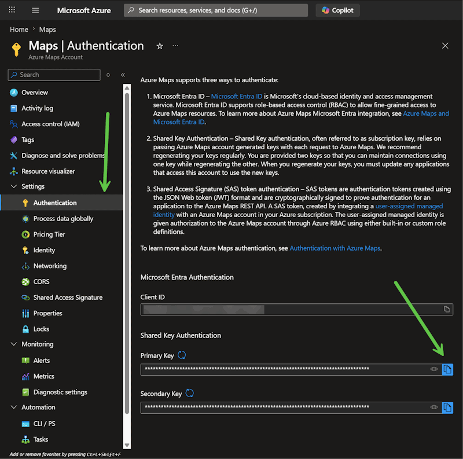Click the Secondary Key field
The height and width of the screenshot is (459, 463).
click(291, 407)
